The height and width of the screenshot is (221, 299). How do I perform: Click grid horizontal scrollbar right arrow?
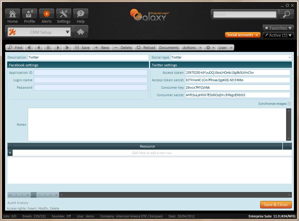point(289,195)
